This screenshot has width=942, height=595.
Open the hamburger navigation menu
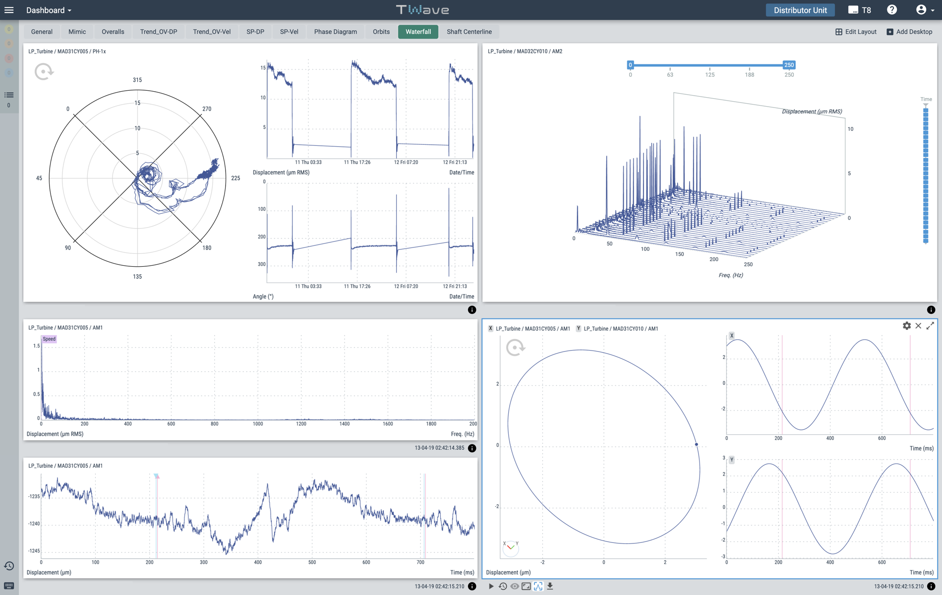coord(9,10)
